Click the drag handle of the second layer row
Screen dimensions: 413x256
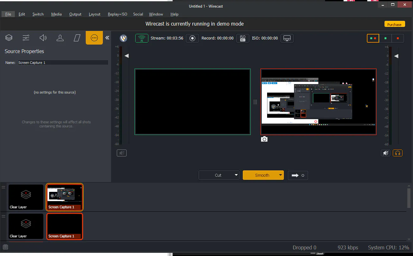pyautogui.click(x=4, y=216)
